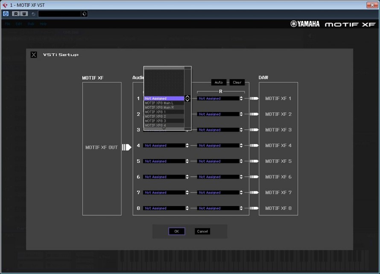Click OK to confirm VSTi setup
Image resolution: width=380 pixels, height=274 pixels.
tap(176, 231)
